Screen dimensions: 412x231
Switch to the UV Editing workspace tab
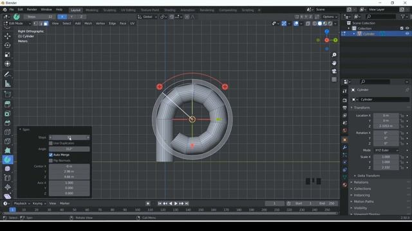pyautogui.click(x=128, y=10)
